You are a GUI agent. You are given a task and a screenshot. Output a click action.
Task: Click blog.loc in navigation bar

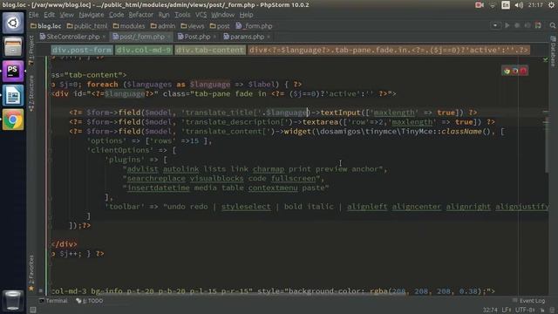(46, 26)
